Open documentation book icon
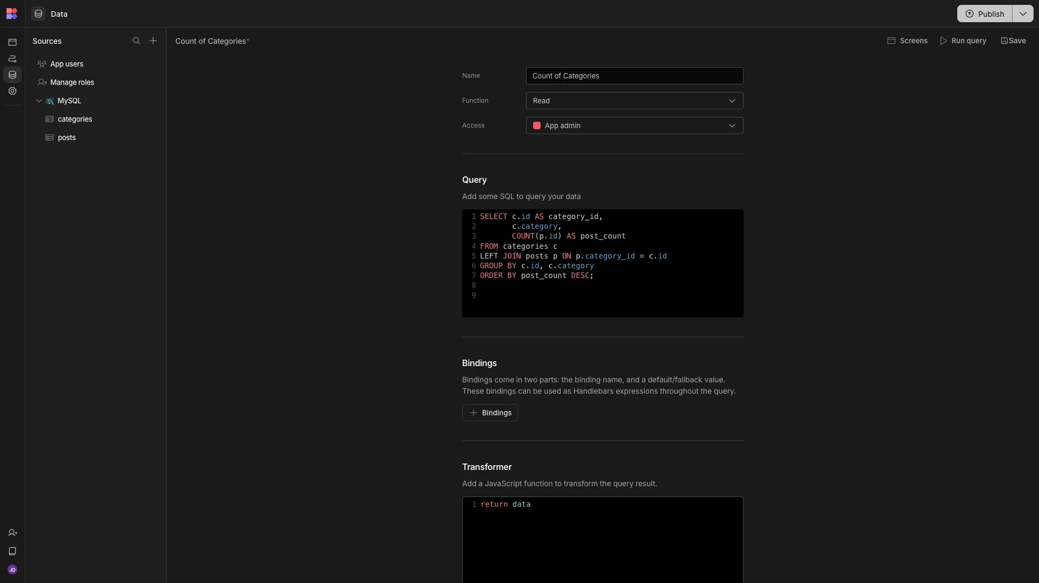Screen dimensions: 1039x583 12,551
